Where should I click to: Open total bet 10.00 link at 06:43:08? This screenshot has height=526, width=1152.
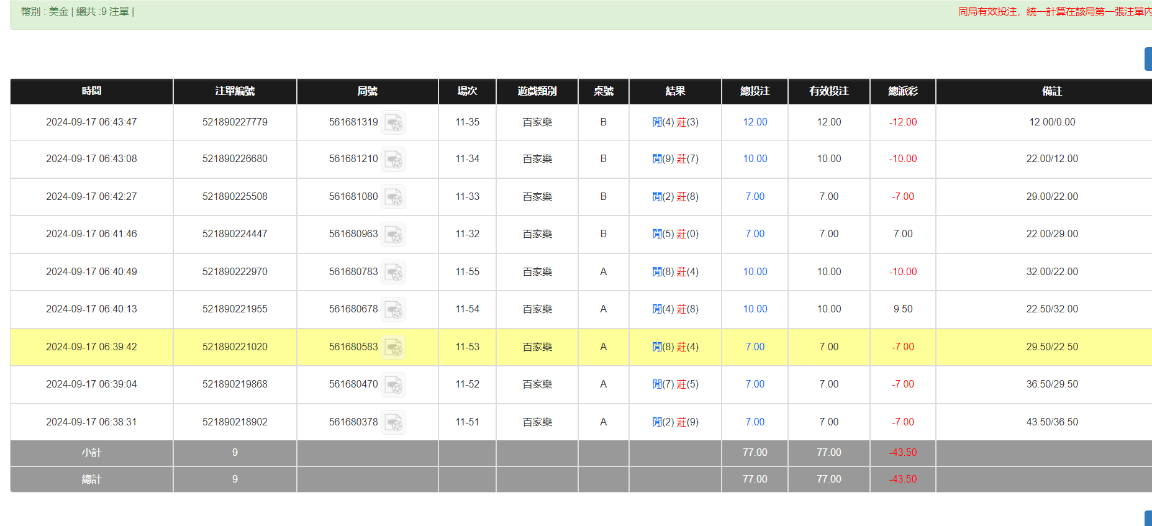point(755,159)
